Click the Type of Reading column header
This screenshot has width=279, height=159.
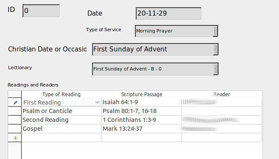pyautogui.click(x=61, y=94)
